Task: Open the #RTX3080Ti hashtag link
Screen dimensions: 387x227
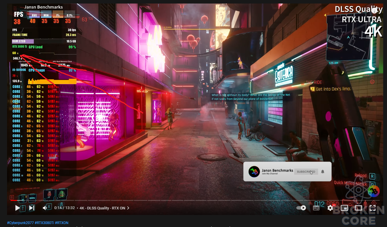Action: 44,223
